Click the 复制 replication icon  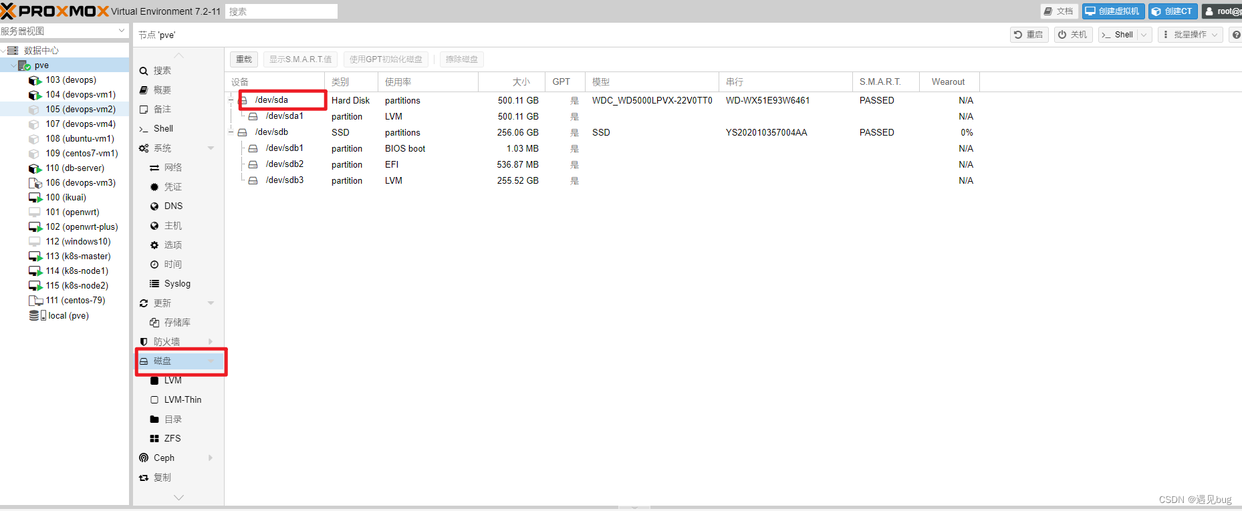pyautogui.click(x=144, y=478)
